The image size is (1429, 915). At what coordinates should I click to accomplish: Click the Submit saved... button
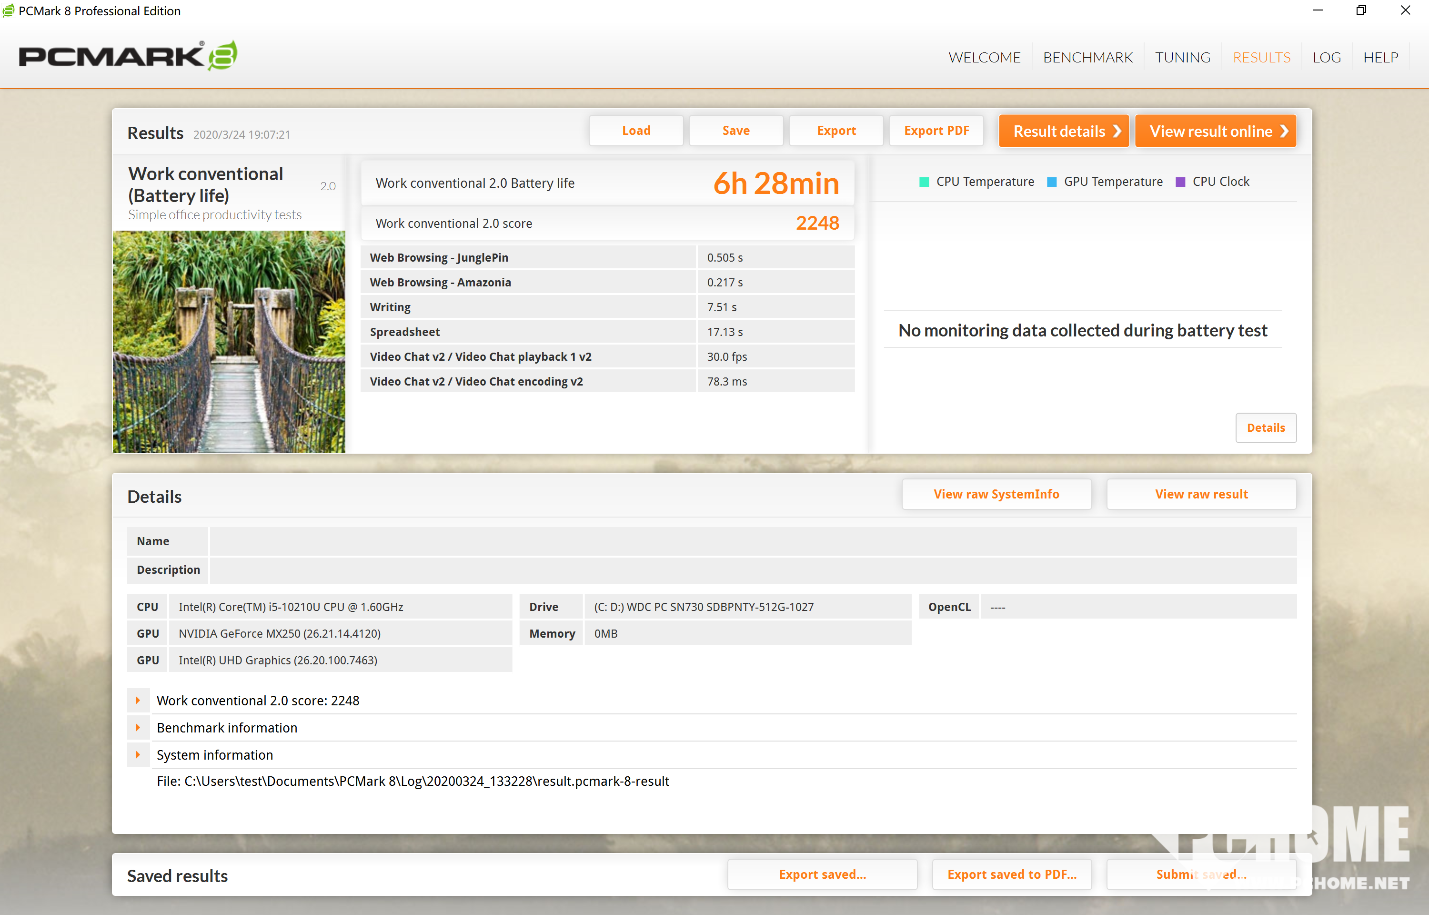pyautogui.click(x=1201, y=874)
